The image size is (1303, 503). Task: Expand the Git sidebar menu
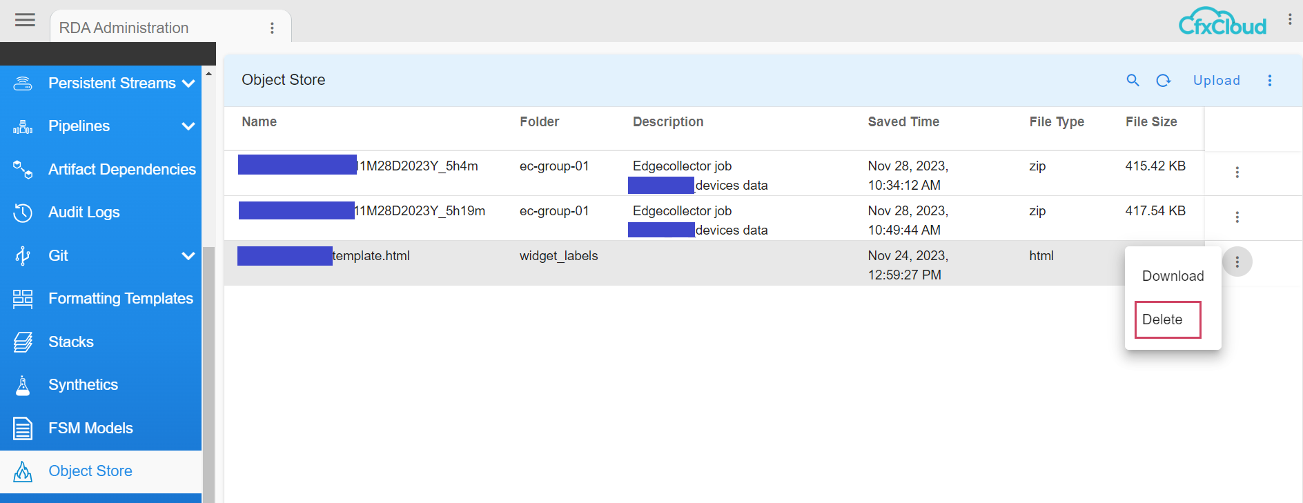pyautogui.click(x=188, y=256)
